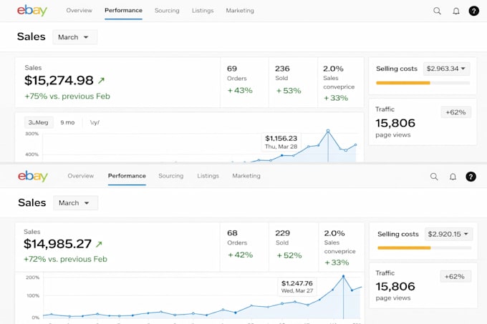
Task: Open Marketing tab in the top dashboard
Action: click(240, 11)
